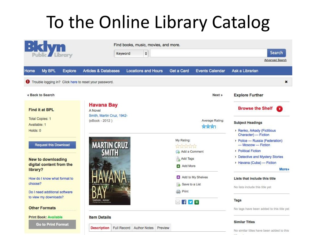Click the 'here' password reset link
The width and height of the screenshot is (313, 235).
click(x=74, y=82)
